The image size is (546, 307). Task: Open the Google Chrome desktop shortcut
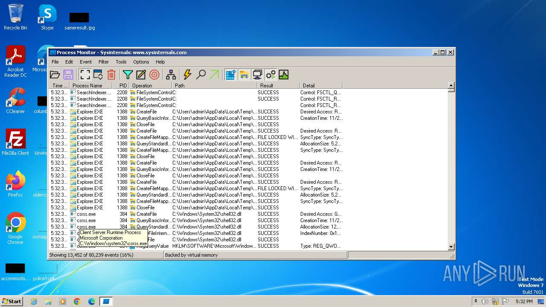coord(15,228)
